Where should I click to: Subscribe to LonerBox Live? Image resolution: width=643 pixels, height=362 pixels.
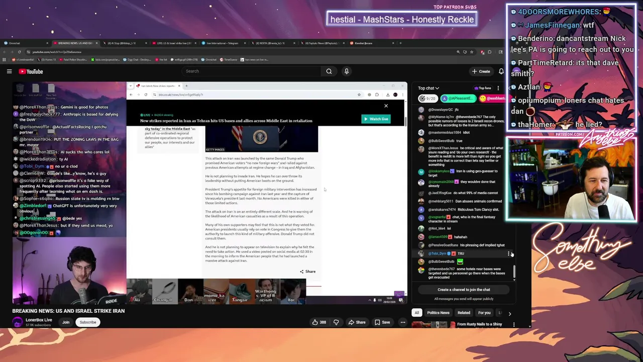tap(87, 322)
